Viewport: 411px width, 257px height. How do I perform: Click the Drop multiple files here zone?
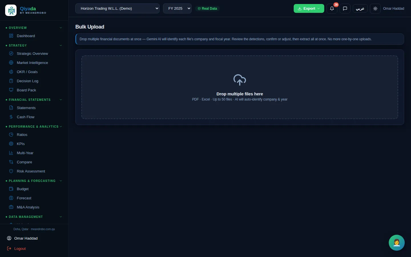pos(240,87)
